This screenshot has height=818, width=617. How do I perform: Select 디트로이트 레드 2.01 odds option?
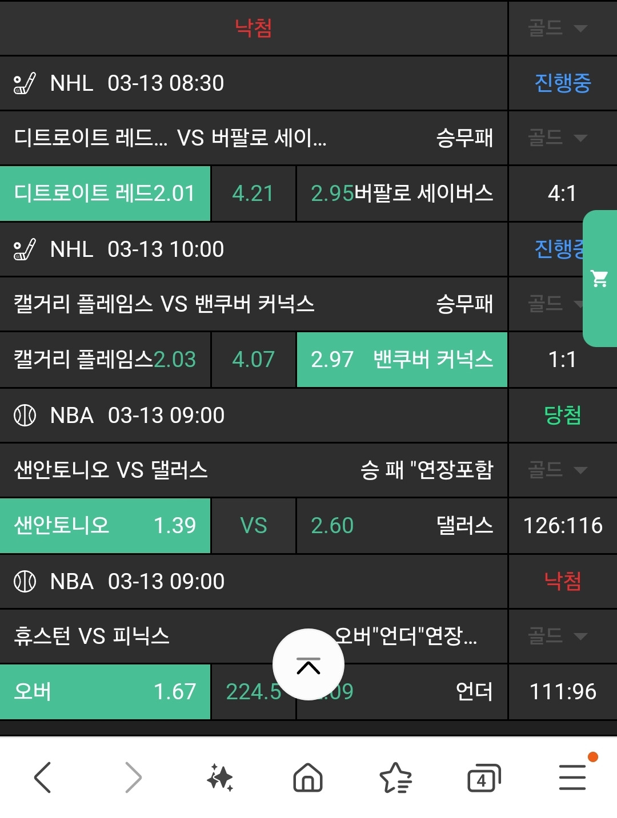click(105, 194)
